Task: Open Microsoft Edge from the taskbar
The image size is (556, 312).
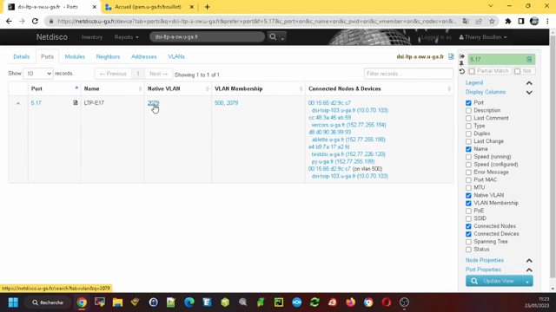Action: 189,302
